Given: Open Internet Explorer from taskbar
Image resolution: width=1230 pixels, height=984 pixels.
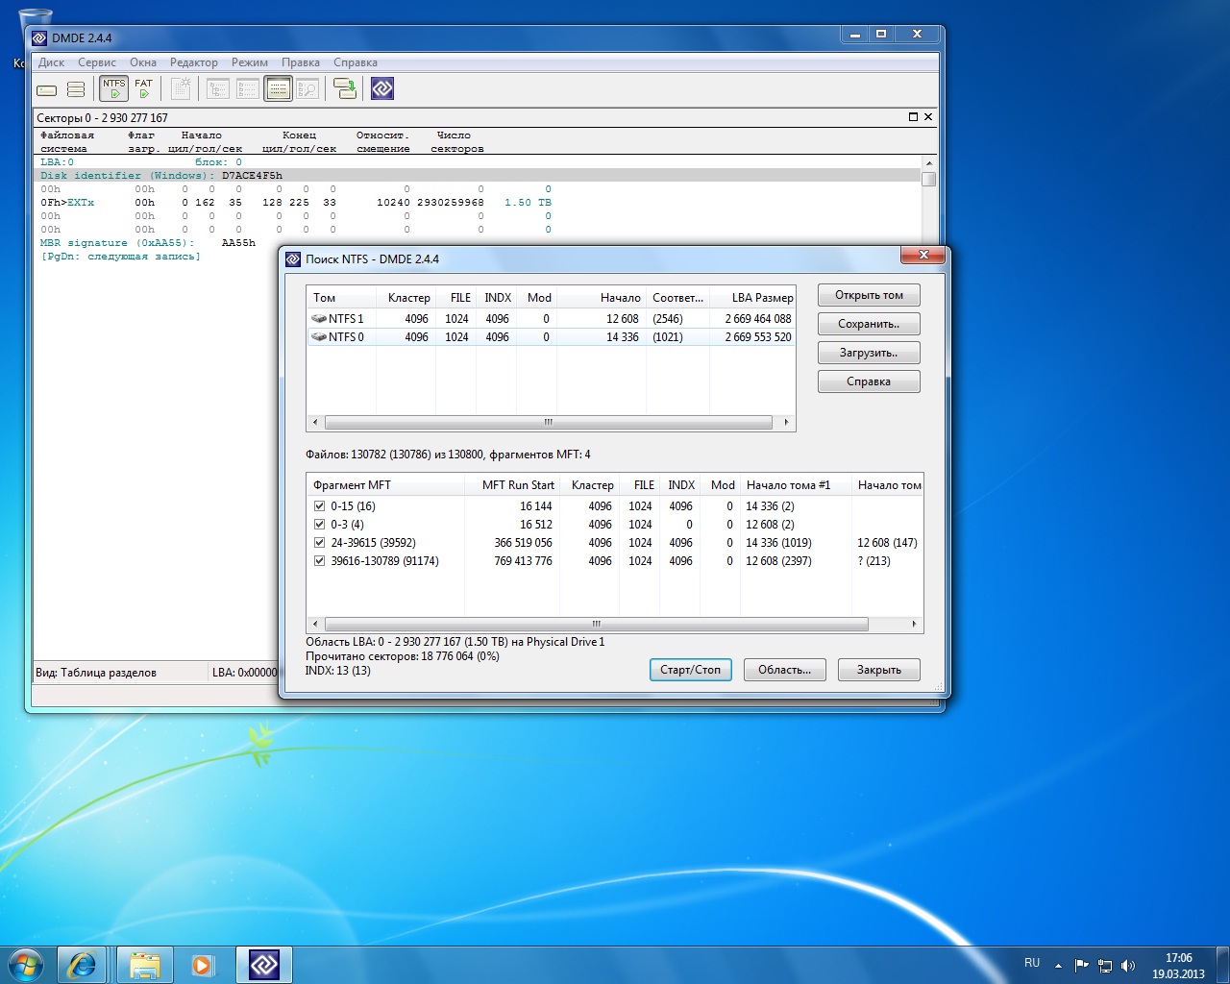Looking at the screenshot, I should [x=82, y=964].
